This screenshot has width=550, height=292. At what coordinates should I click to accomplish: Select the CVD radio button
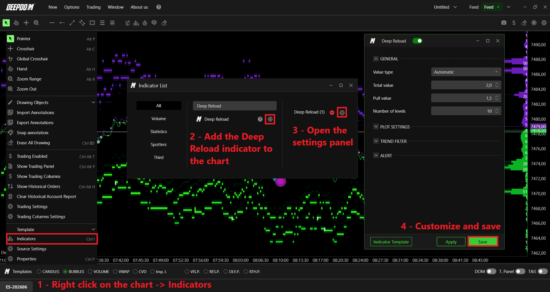point(135,272)
